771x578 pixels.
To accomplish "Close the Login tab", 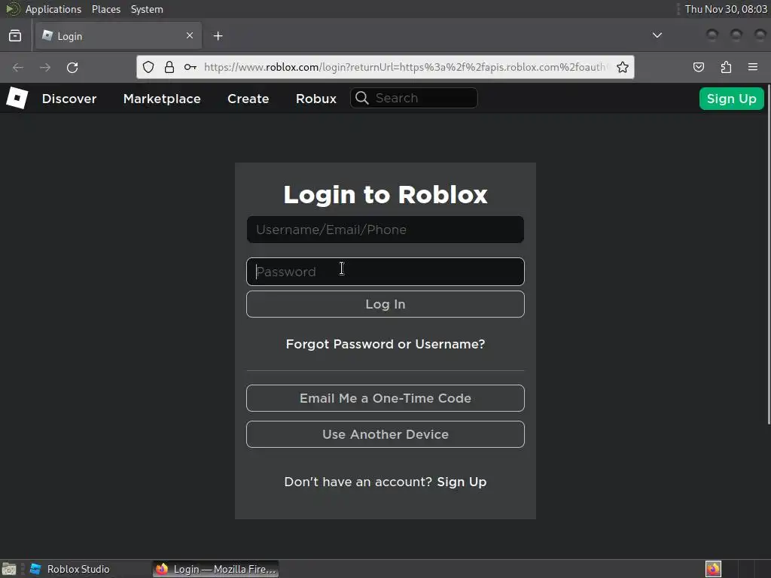I will coord(190,35).
